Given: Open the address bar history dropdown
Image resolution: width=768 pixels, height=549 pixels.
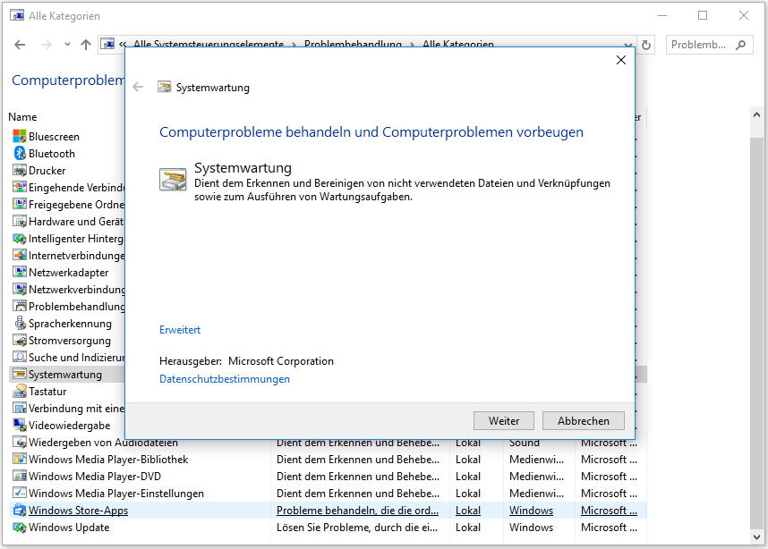Looking at the screenshot, I should pos(627,43).
